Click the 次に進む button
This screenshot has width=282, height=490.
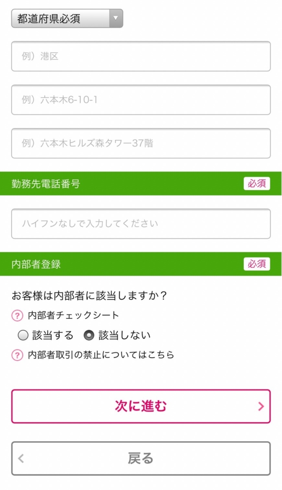pyautogui.click(x=141, y=406)
